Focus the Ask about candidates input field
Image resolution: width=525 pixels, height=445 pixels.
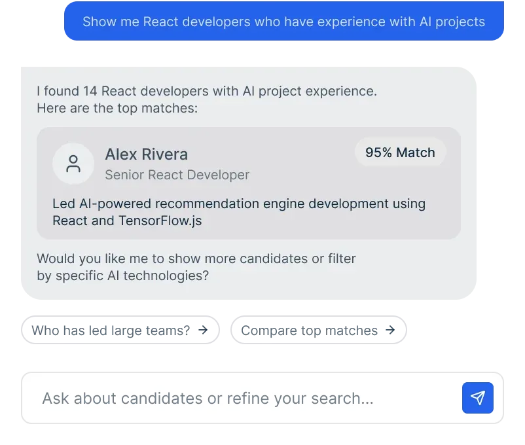(x=229, y=397)
